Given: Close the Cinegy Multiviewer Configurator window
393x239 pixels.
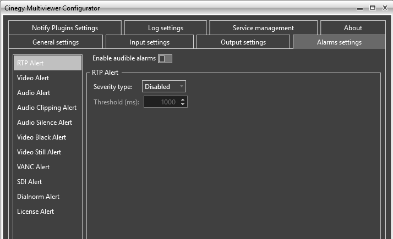Looking at the screenshot, I should pos(385,8).
